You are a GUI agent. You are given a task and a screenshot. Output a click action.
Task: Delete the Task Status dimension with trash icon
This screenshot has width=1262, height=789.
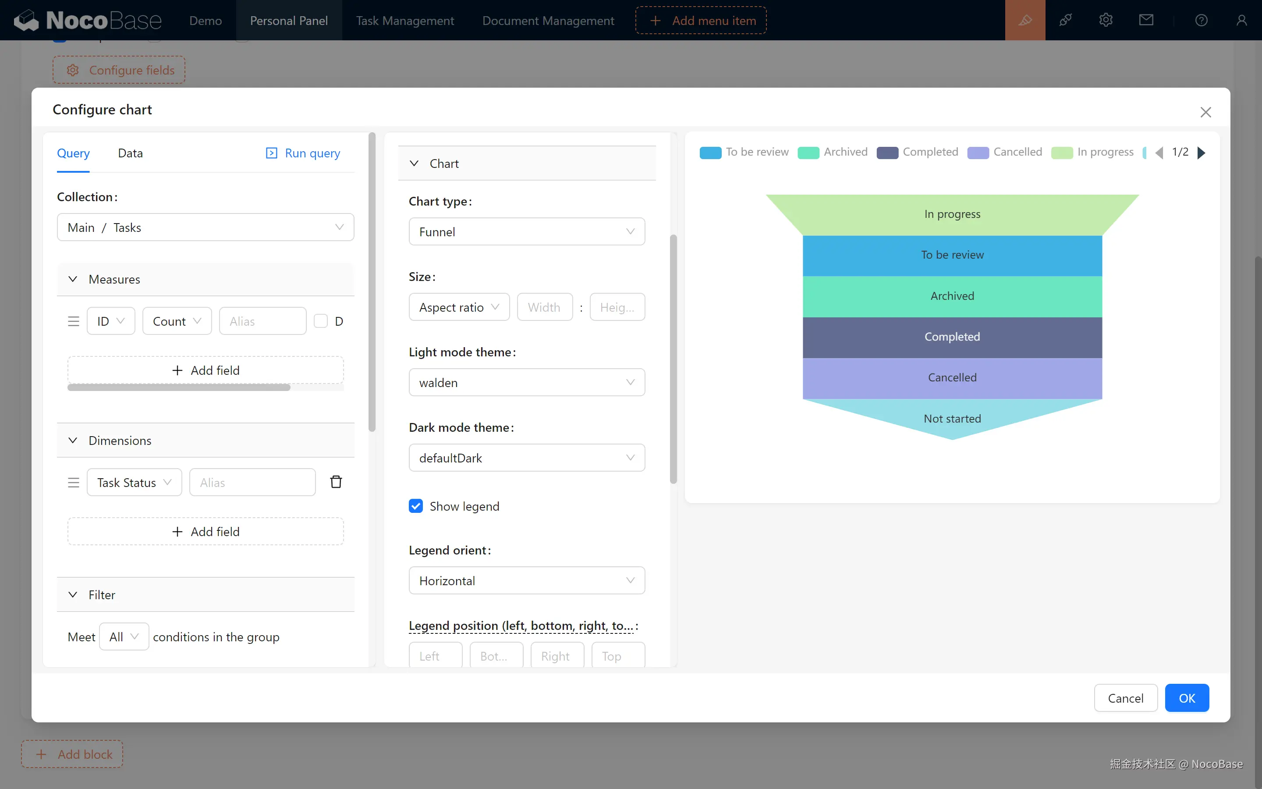coord(336,482)
